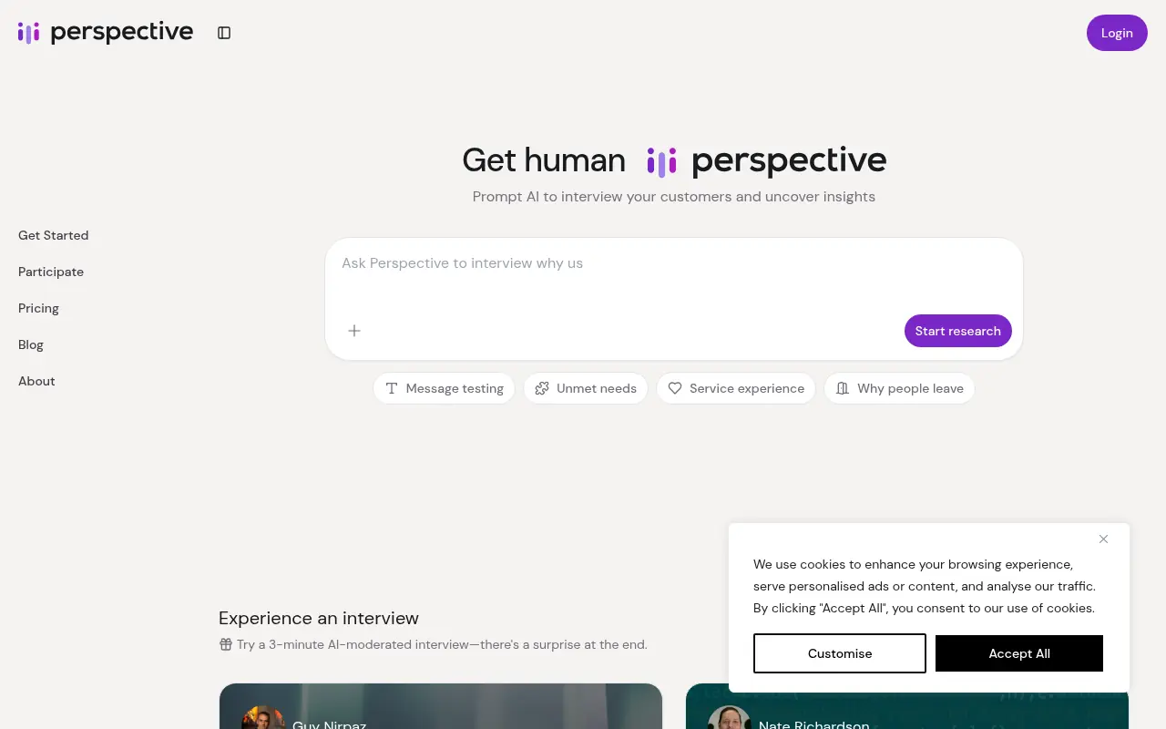Click the Login button

1117,33
